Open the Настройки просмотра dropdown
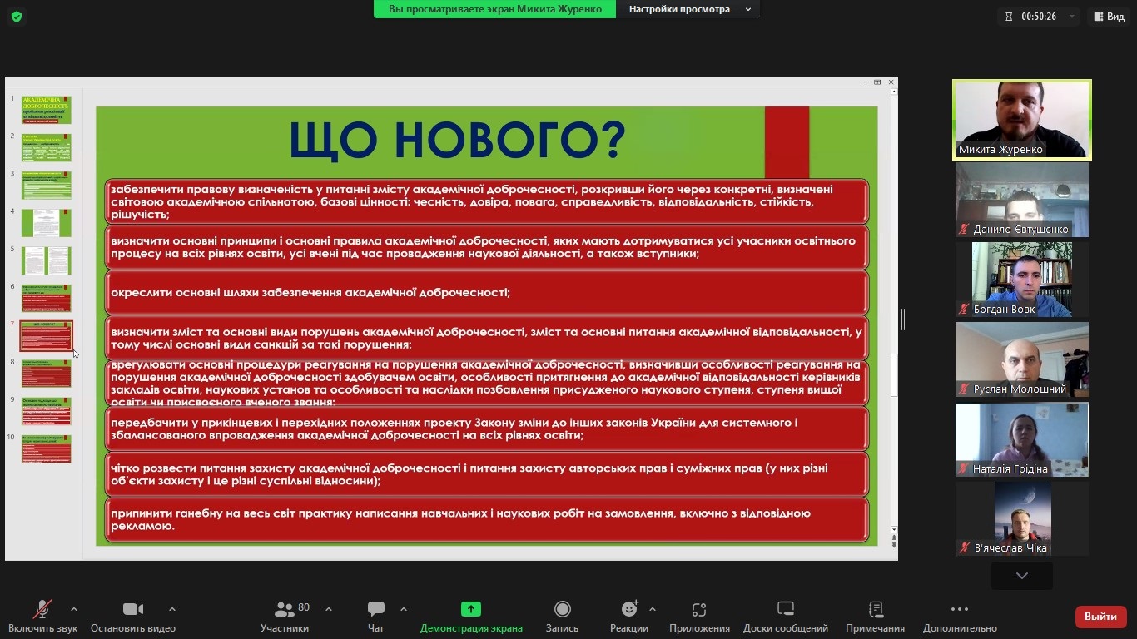Viewport: 1137px width, 639px height. click(x=689, y=9)
